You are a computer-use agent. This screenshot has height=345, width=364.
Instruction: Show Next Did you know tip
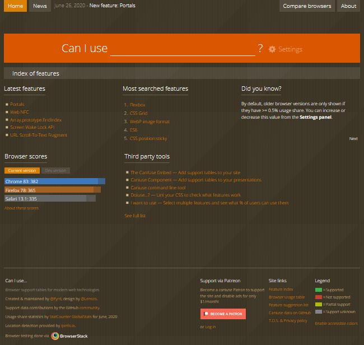pos(353,138)
